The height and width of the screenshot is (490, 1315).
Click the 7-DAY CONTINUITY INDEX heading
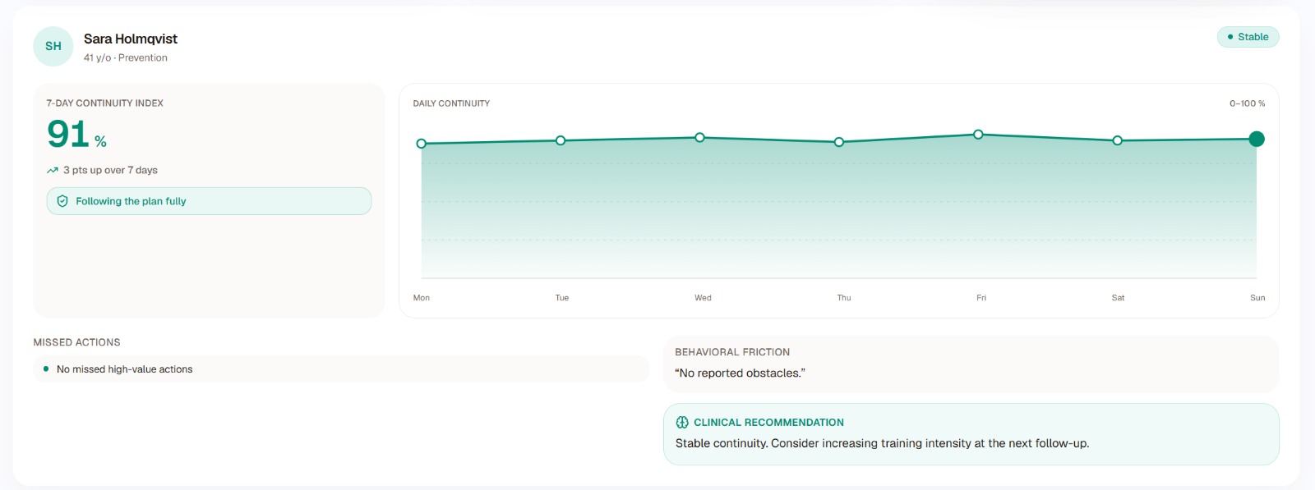point(105,103)
